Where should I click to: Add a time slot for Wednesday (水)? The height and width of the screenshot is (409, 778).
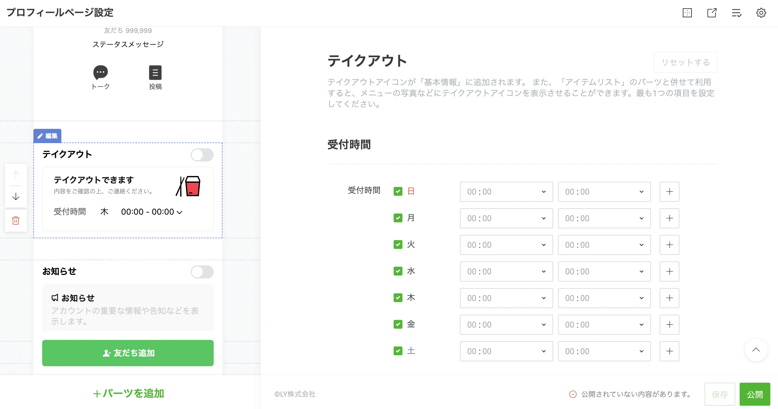pyautogui.click(x=669, y=271)
